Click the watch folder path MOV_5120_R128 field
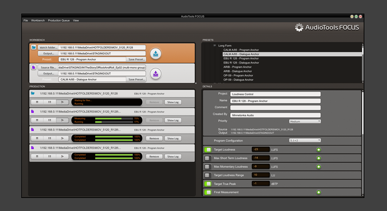387x211 pixels. coord(102,47)
